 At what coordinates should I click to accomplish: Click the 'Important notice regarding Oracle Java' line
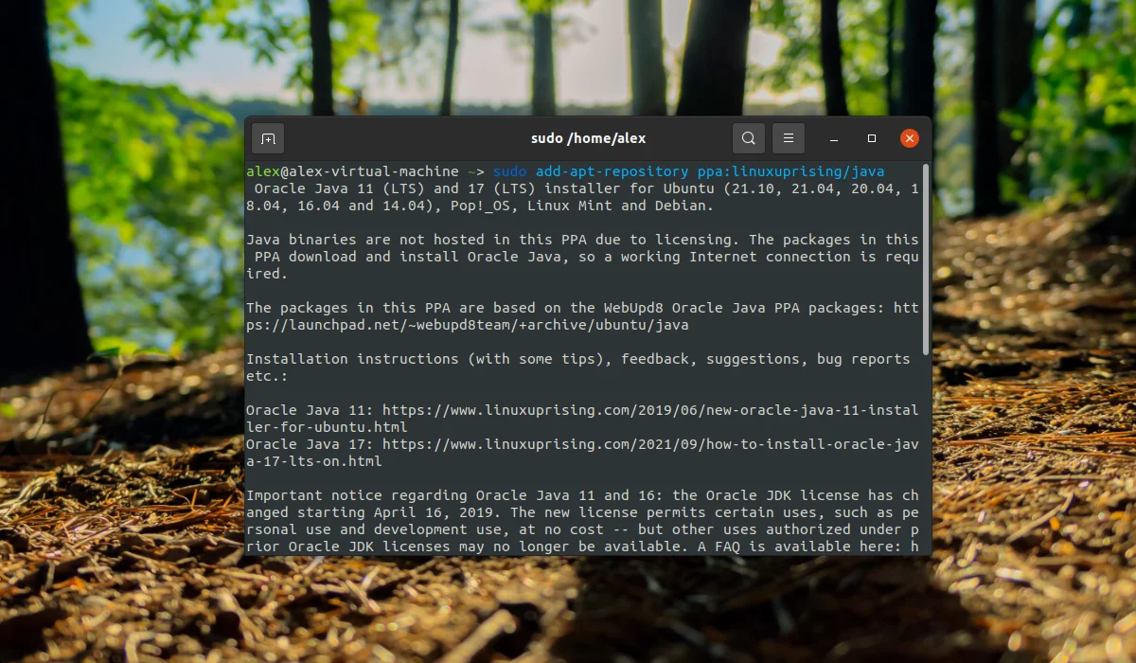coord(582,495)
